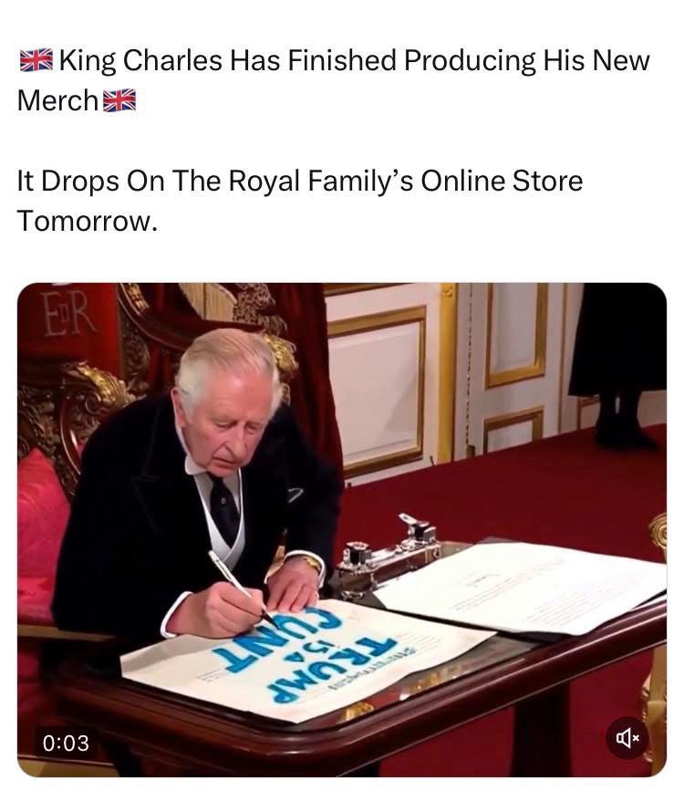
Task: Unmute the video with the speaker icon
Action: [x=627, y=737]
